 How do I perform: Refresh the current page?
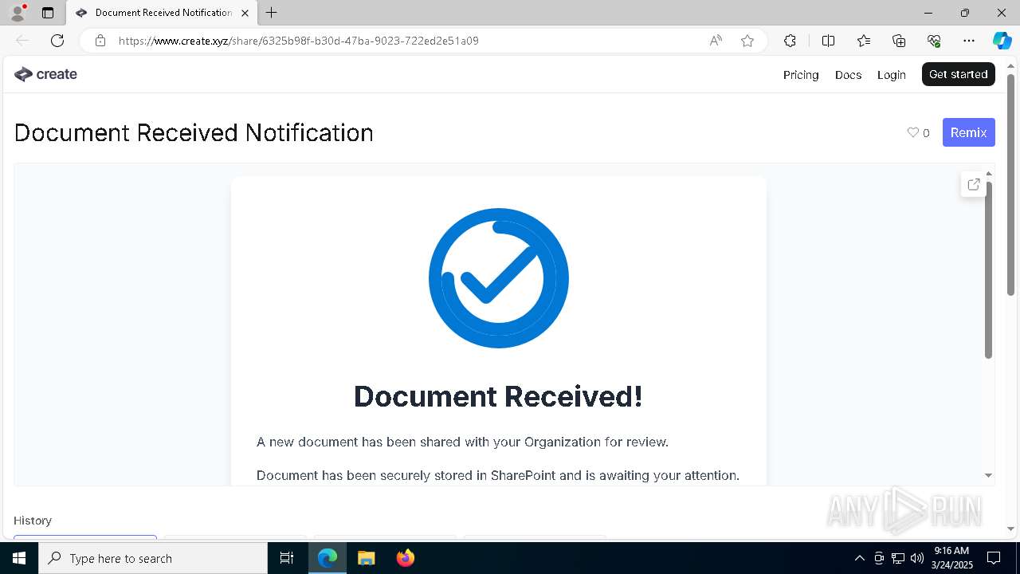click(57, 41)
